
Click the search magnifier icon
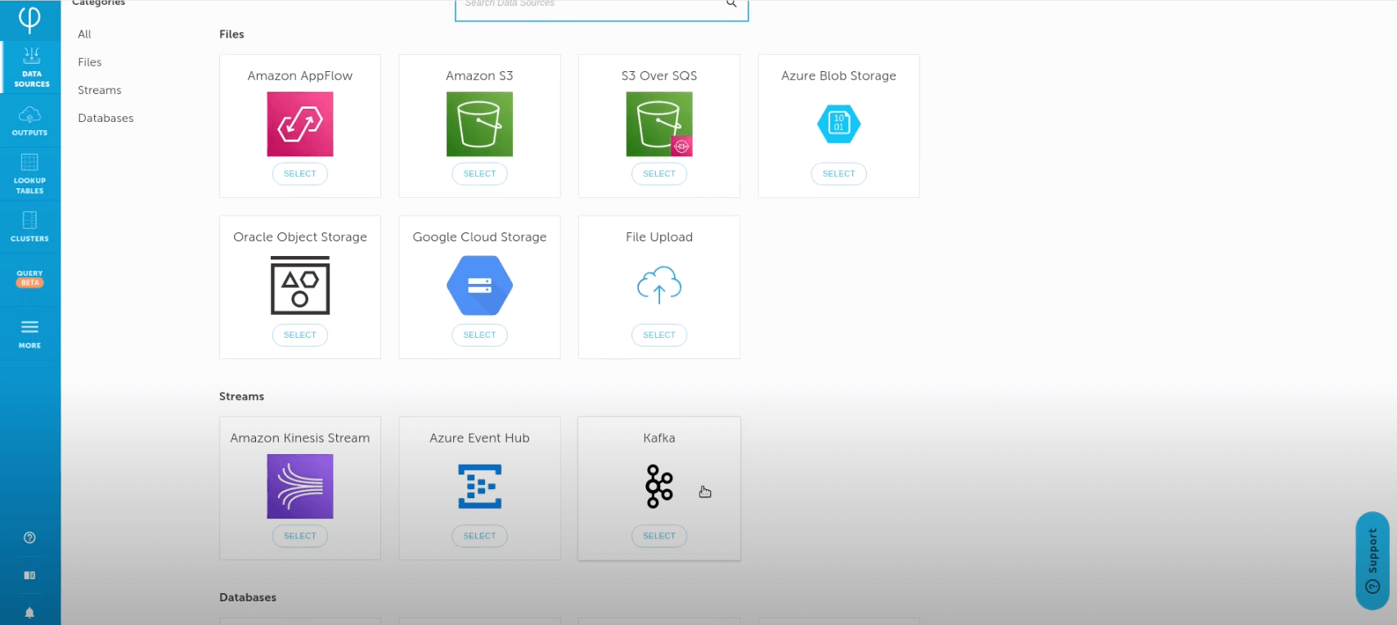pos(731,4)
